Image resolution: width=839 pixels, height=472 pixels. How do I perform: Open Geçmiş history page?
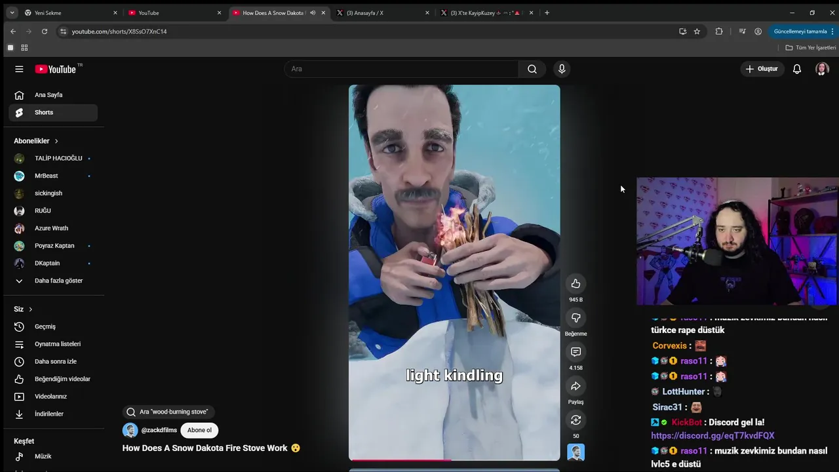(x=53, y=326)
